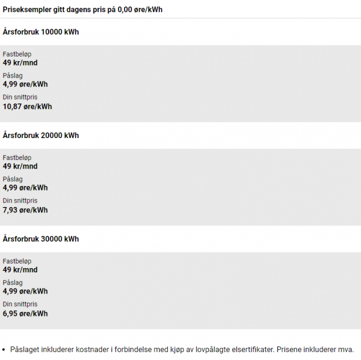Screen dimensions: 361x360
Task: Click Fastbeløp label under 10000 kWh section
Action: (x=17, y=54)
